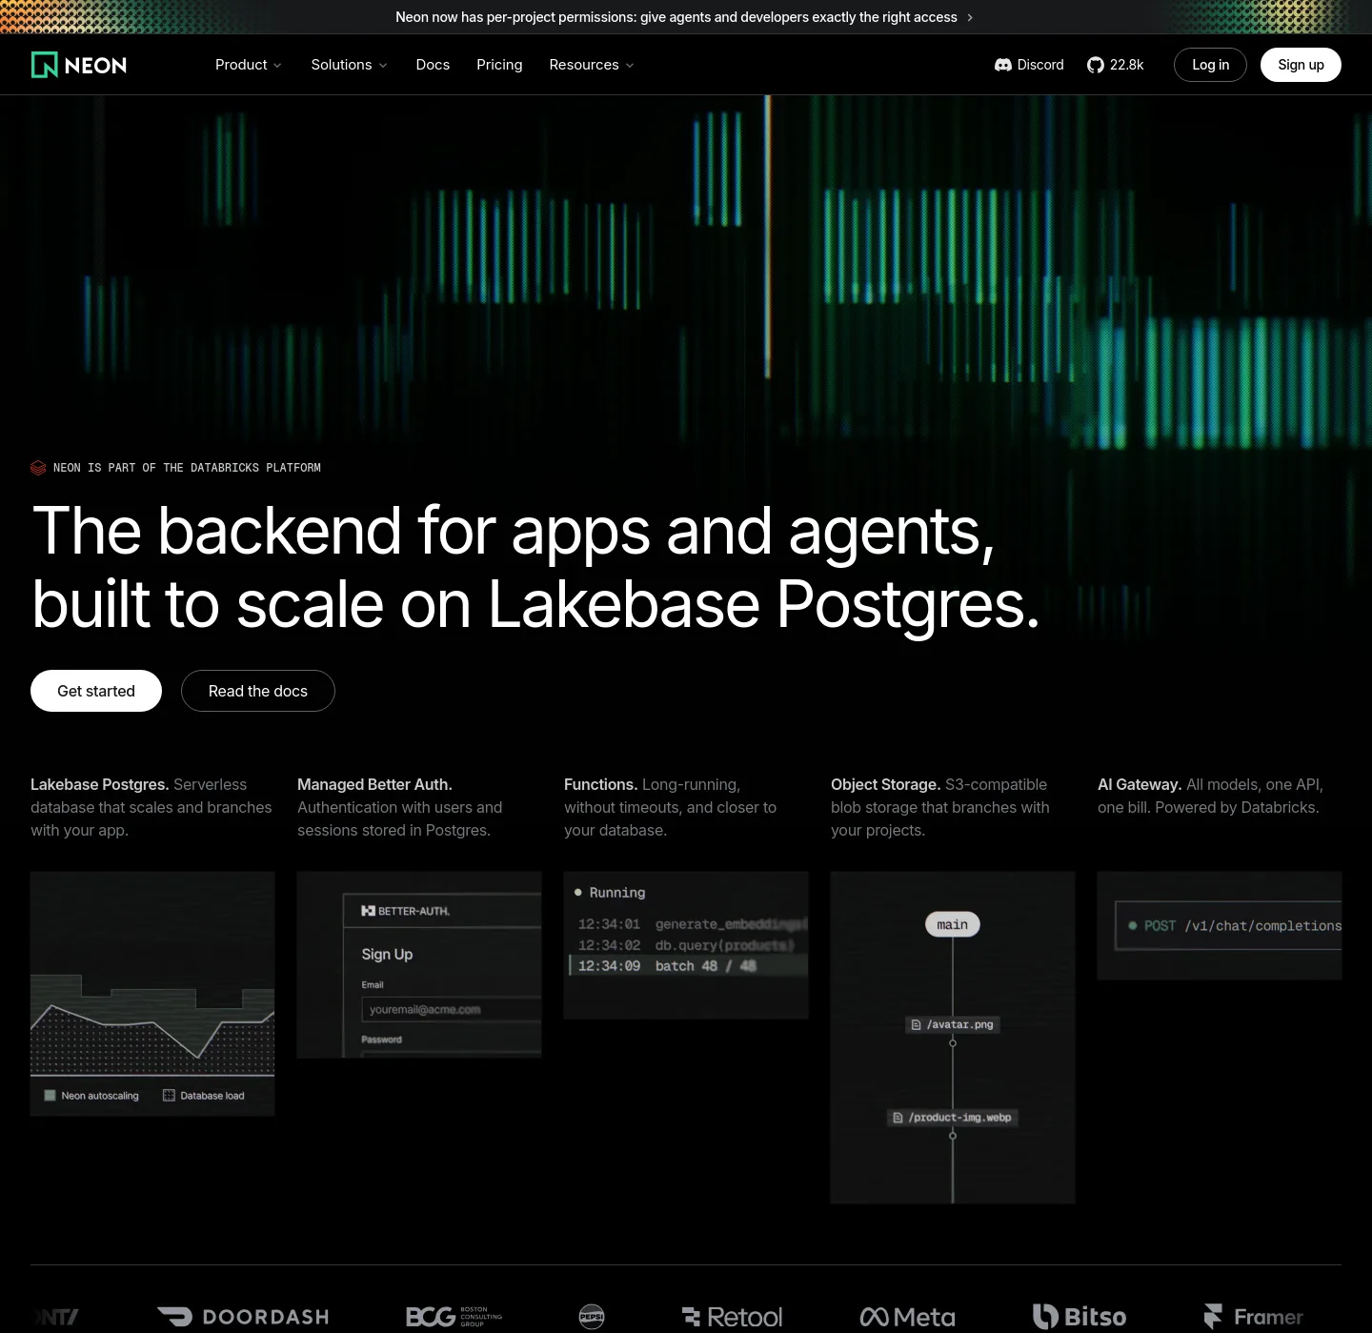Click the Pepsi logo

(x=592, y=1317)
